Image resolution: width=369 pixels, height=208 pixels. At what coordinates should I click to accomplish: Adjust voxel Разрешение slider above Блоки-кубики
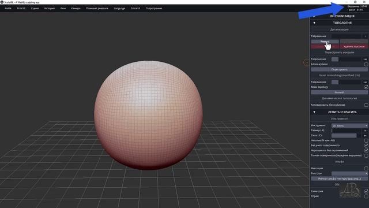(346, 59)
